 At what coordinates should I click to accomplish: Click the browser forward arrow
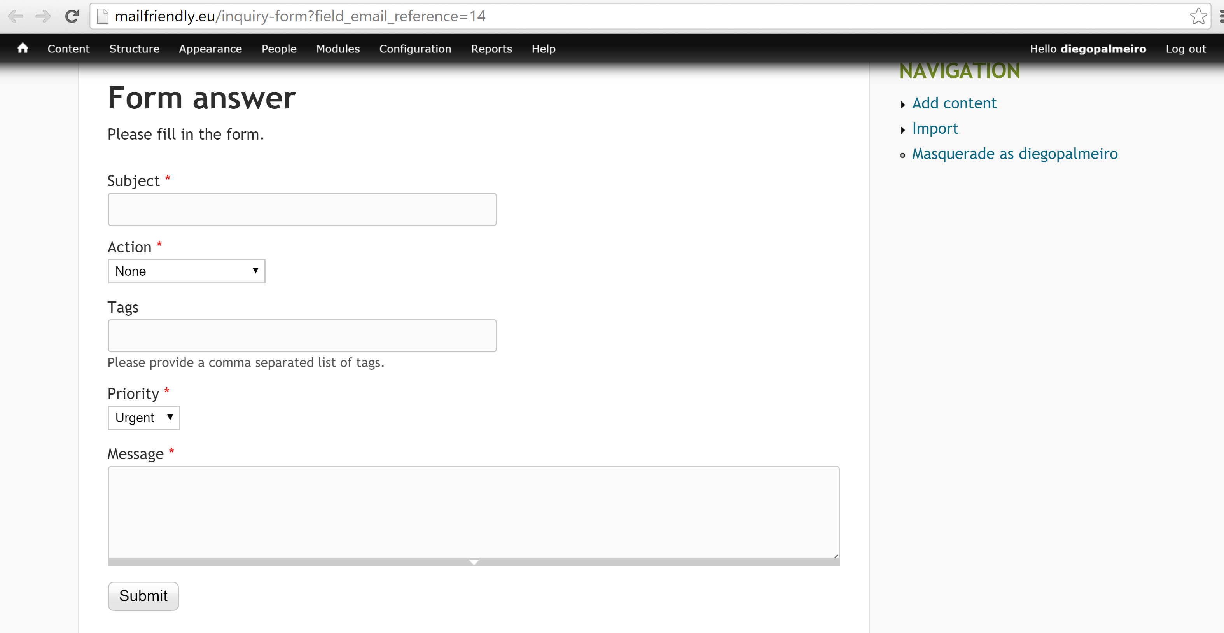(x=43, y=17)
